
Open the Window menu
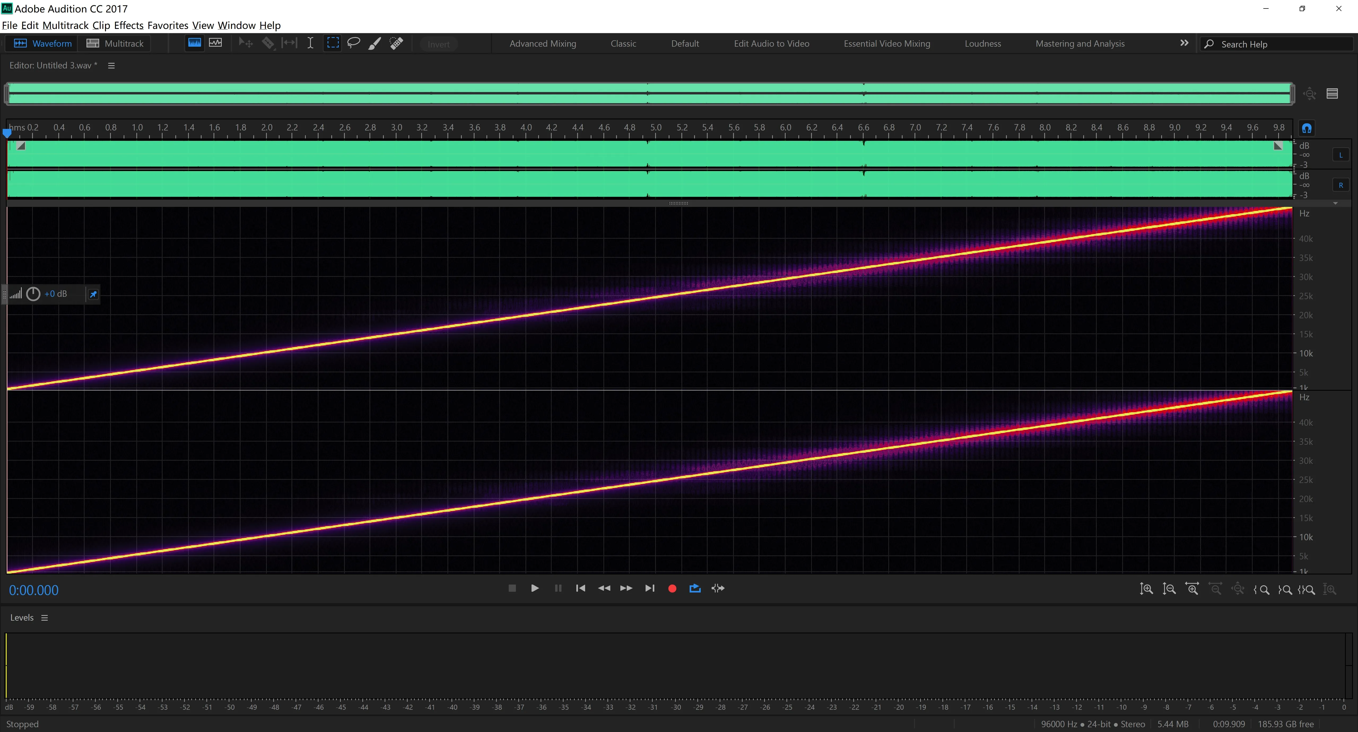[237, 25]
